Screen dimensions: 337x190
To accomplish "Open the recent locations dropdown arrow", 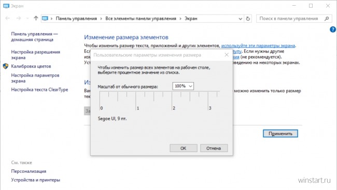I will click(27, 19).
